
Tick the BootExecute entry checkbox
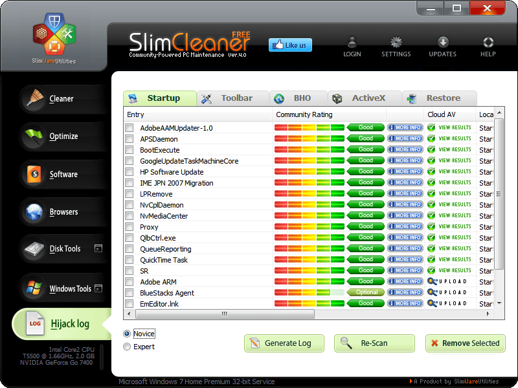coord(129,150)
